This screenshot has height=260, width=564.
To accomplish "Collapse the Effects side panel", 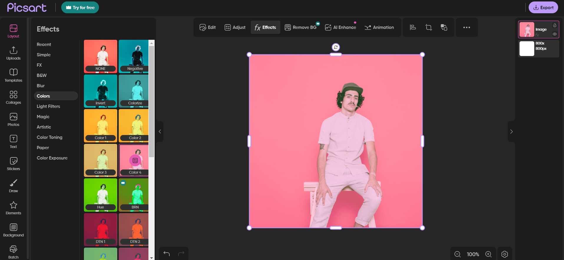I will 160,131.
